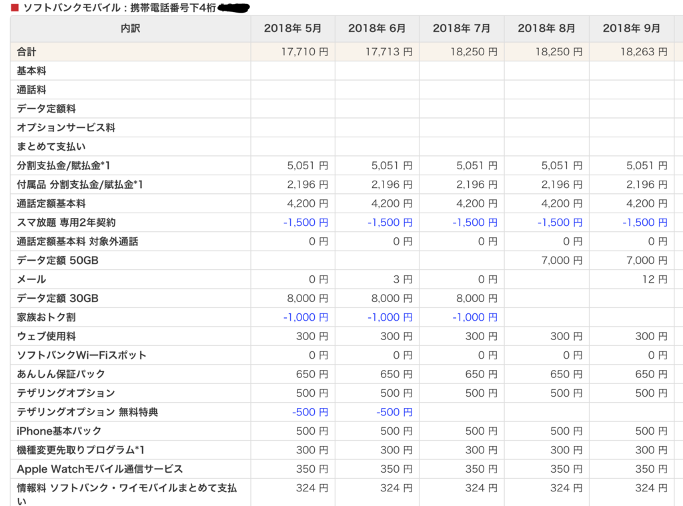The height and width of the screenshot is (506, 683).
Task: Click the まとめて支払い row label
Action: (x=51, y=146)
